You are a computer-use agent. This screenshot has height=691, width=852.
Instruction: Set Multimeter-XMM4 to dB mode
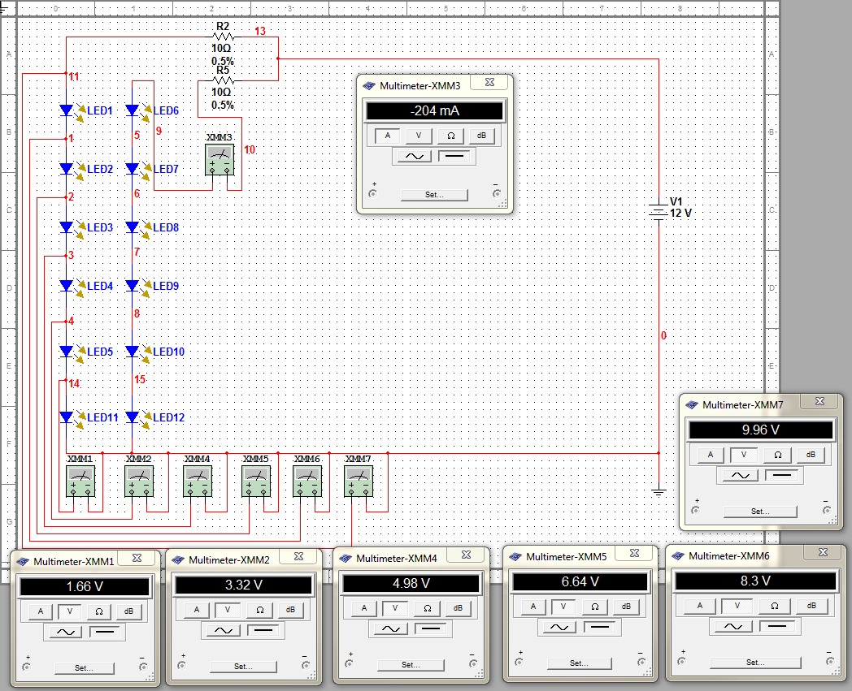[458, 608]
